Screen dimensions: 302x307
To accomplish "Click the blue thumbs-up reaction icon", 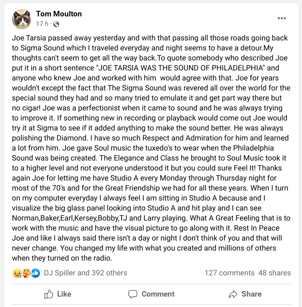I will (36, 273).
